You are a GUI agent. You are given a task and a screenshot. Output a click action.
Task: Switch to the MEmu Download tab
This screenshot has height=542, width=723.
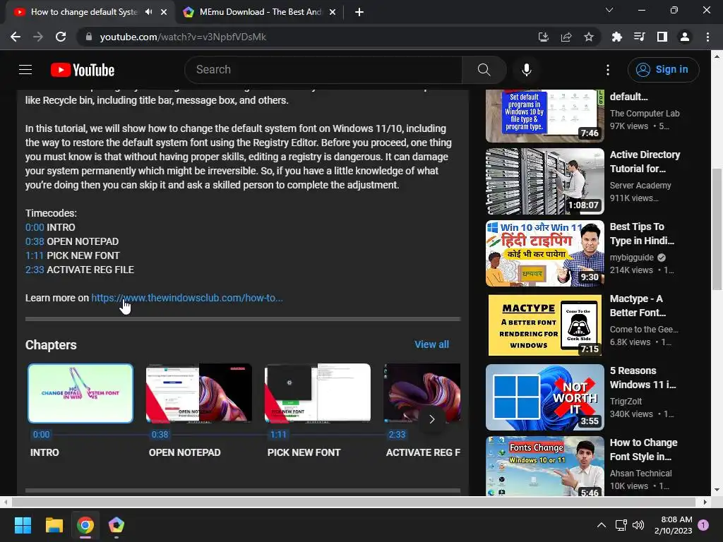click(x=261, y=12)
